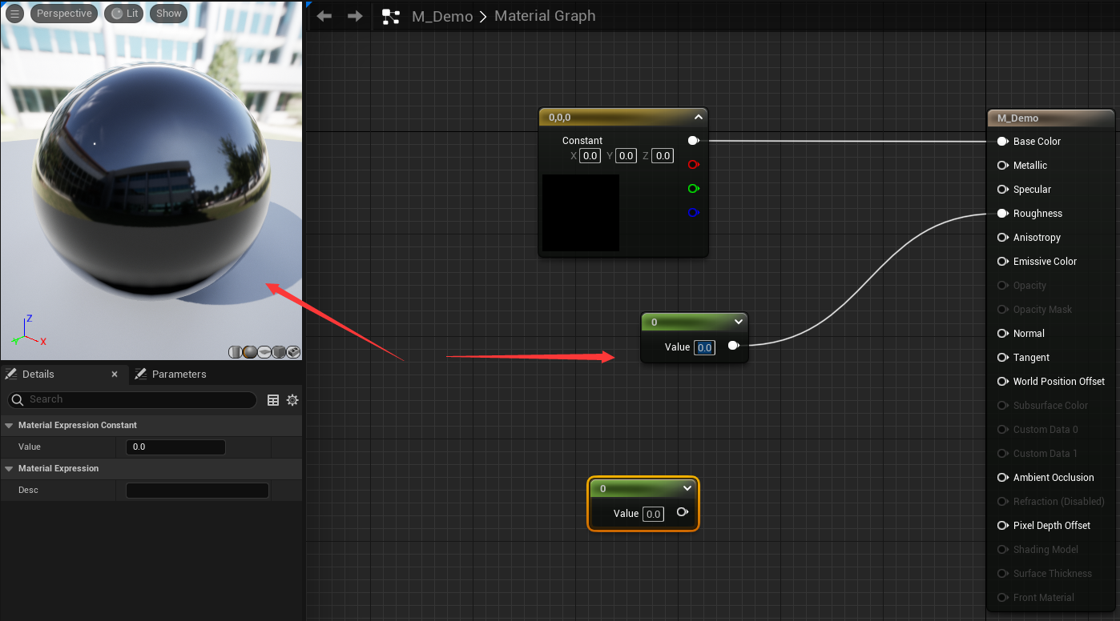Click M_Demo in the breadcrumb
The height and width of the screenshot is (621, 1120).
(x=441, y=17)
